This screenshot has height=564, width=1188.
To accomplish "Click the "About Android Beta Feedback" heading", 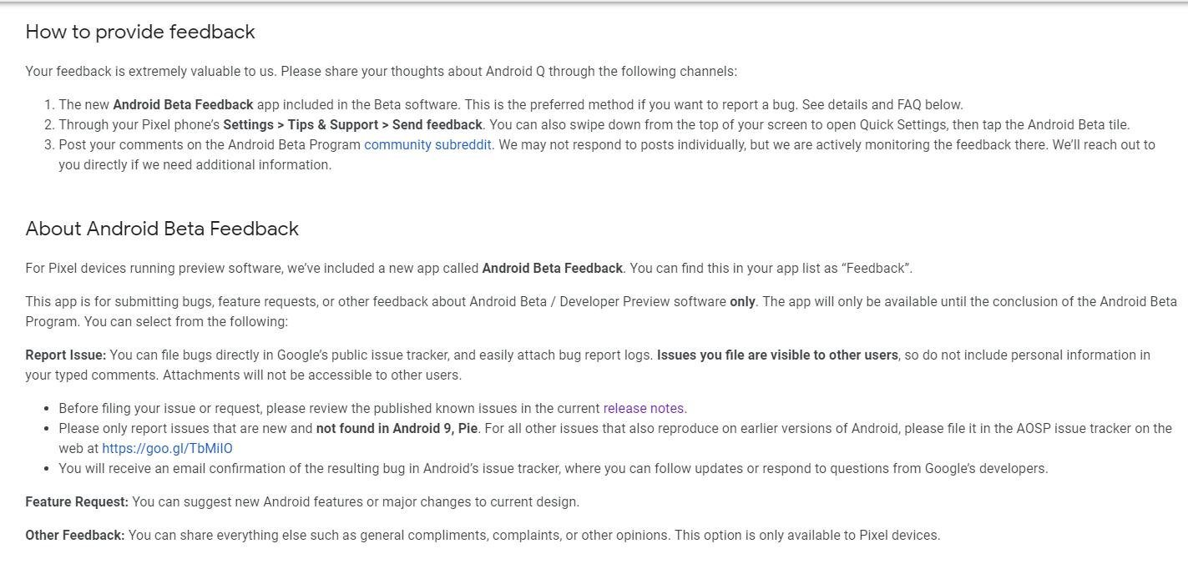I will click(162, 229).
